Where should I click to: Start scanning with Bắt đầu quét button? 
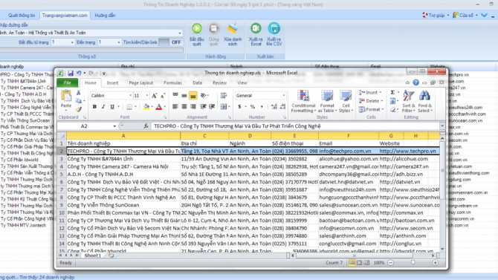coord(196,34)
